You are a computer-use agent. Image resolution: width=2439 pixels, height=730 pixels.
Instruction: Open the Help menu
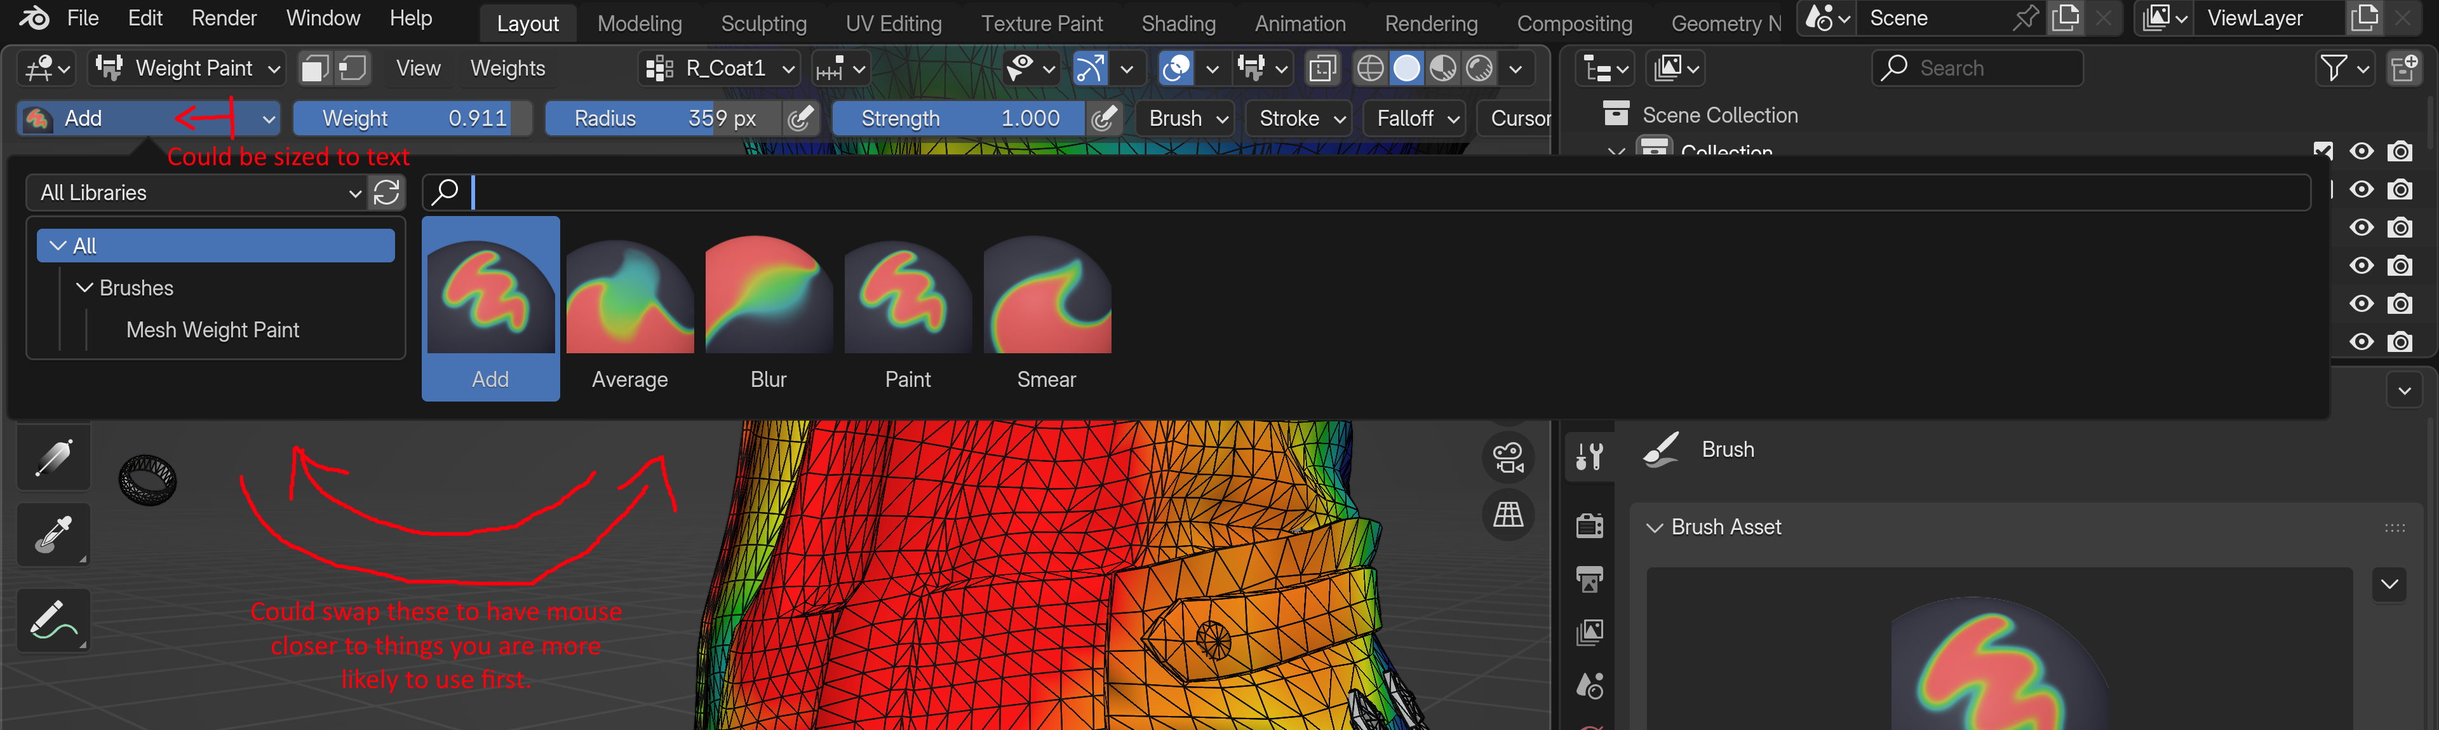coord(410,18)
